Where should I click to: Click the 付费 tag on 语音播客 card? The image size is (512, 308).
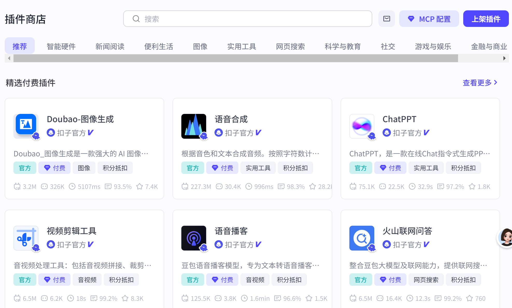point(222,280)
